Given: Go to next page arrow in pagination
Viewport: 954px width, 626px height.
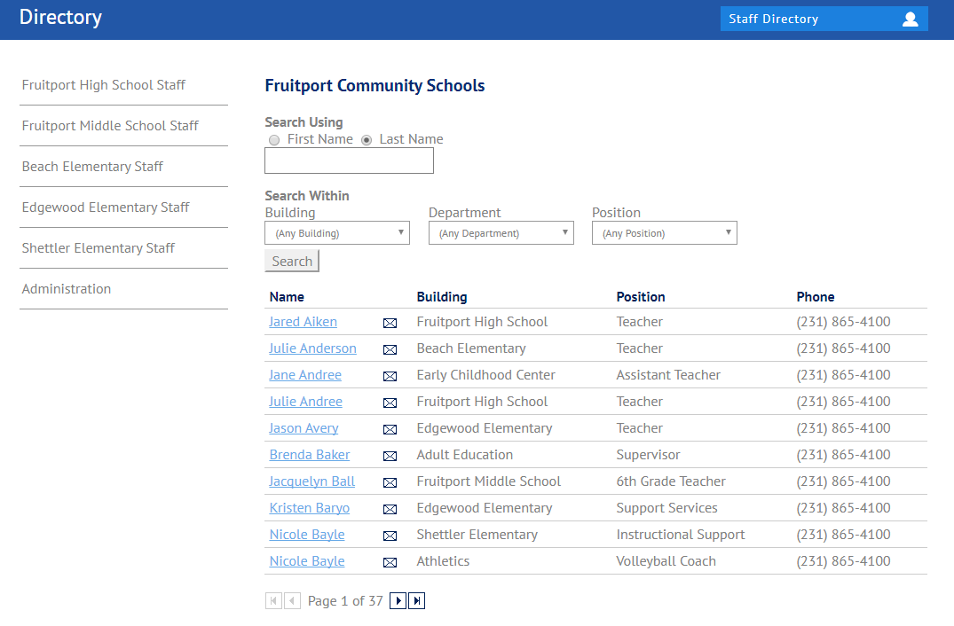Looking at the screenshot, I should pyautogui.click(x=398, y=601).
